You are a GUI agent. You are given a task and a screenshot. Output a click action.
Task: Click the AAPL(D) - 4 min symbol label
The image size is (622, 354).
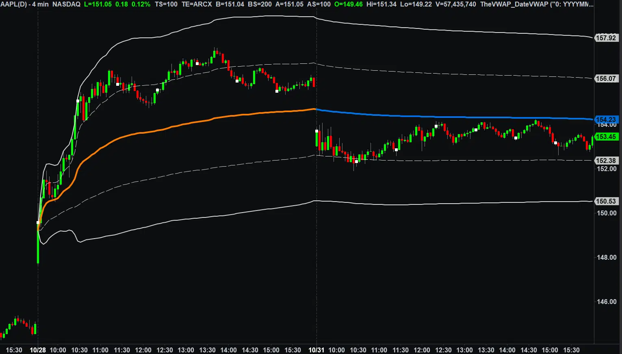point(24,4)
